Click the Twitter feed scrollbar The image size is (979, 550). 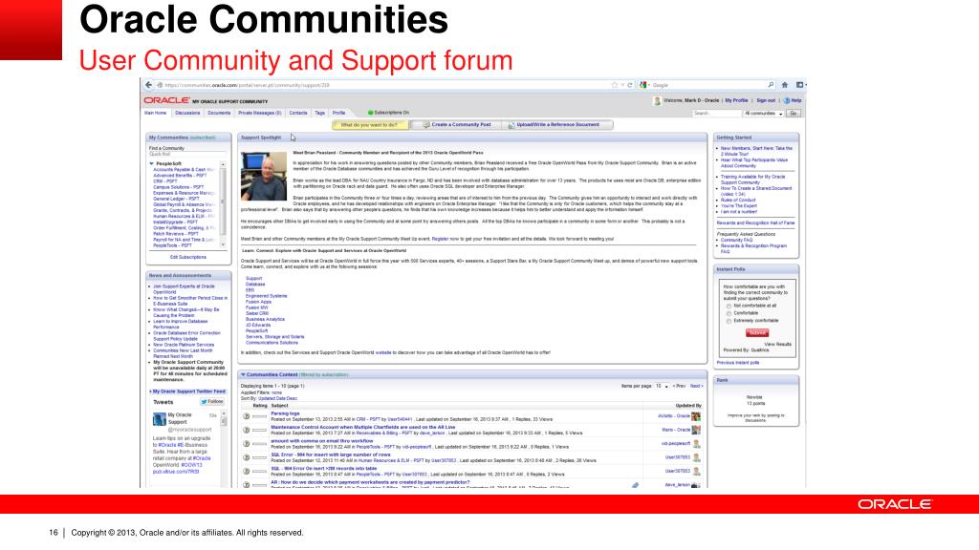[224, 448]
